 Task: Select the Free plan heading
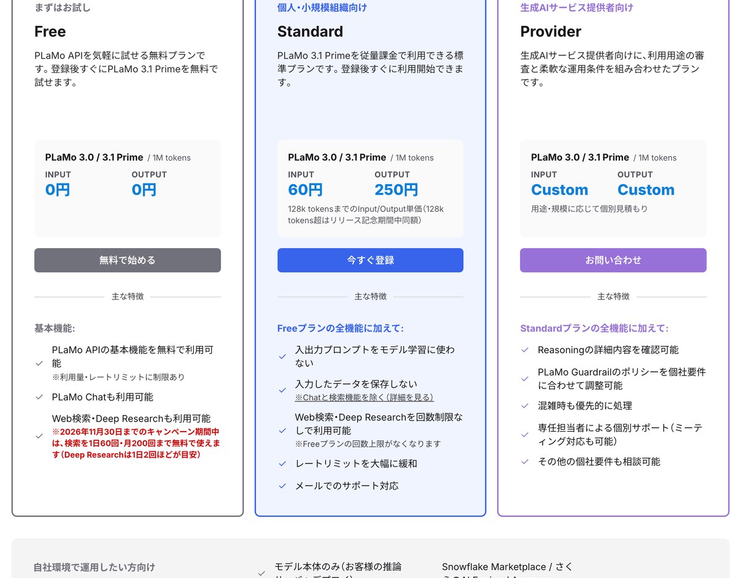pos(50,31)
